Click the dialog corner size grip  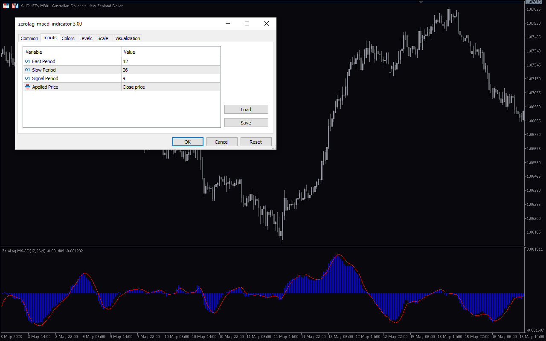pos(273,147)
